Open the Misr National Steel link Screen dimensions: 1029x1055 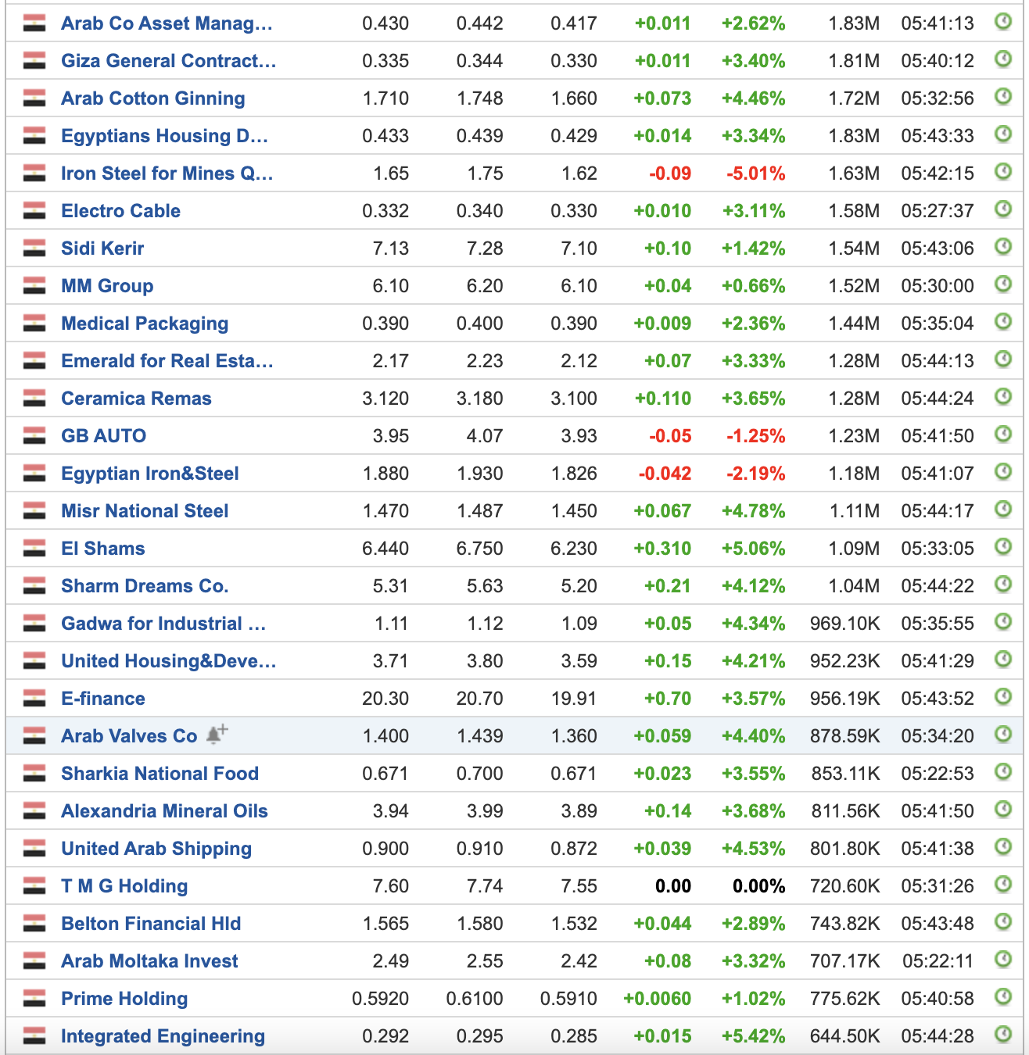(145, 511)
